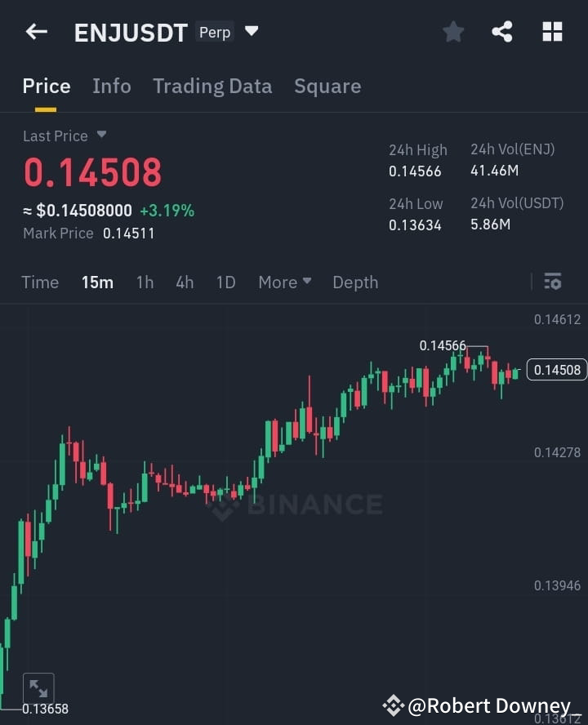This screenshot has height=725, width=588.
Task: Switch chart to 1h interval
Action: click(145, 282)
